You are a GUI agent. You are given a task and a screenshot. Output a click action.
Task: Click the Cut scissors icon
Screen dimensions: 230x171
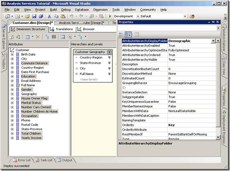click(50, 16)
